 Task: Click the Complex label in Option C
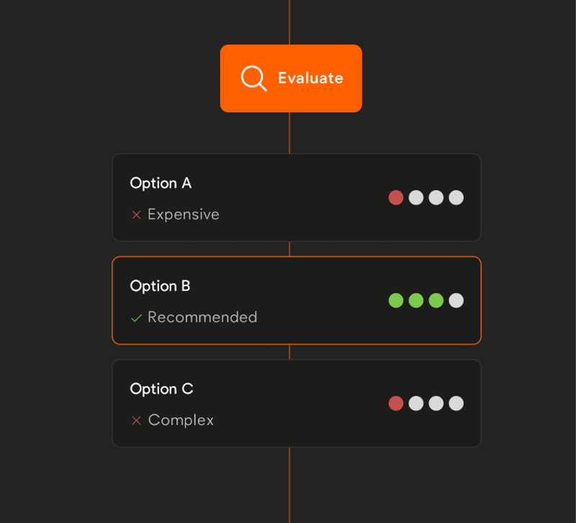(181, 420)
